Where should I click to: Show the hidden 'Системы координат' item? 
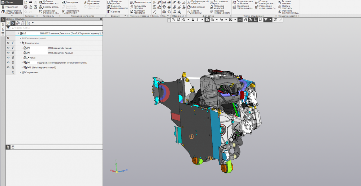[x=8, y=38]
